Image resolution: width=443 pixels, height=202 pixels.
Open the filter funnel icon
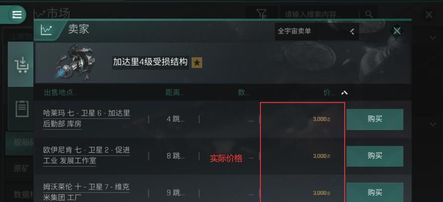[261, 14]
